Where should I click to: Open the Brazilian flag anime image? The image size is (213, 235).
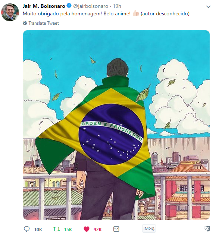point(116,125)
